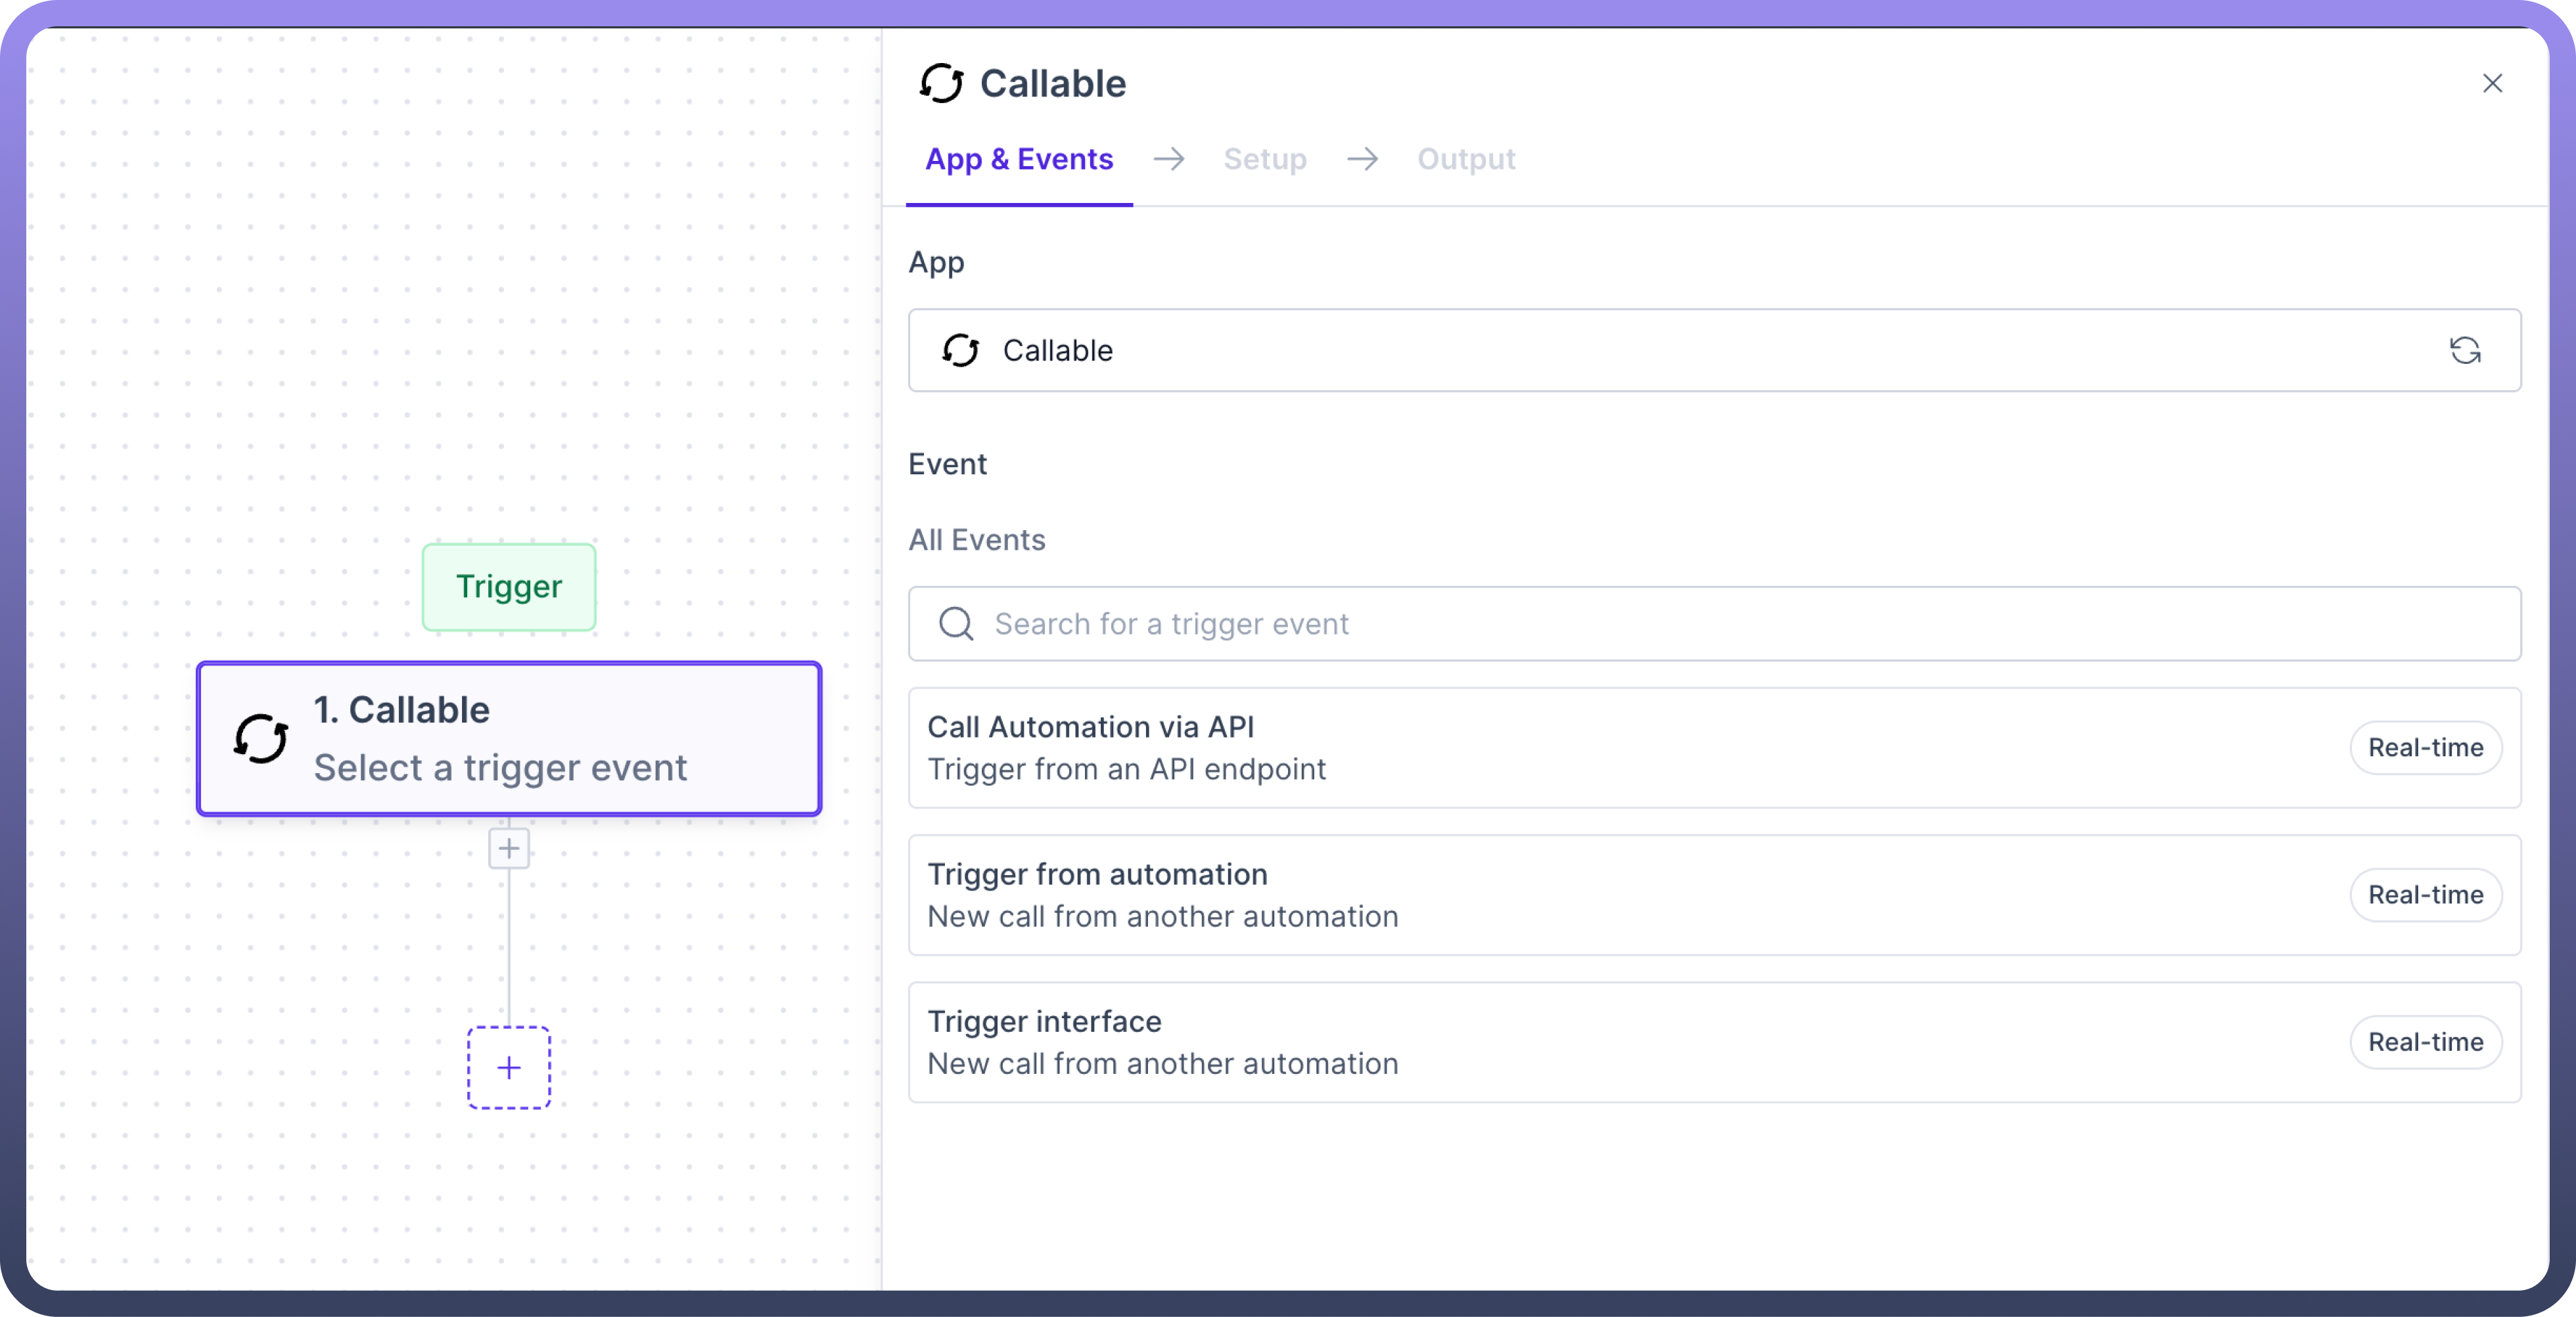Switch to the Setup tab

click(x=1264, y=159)
